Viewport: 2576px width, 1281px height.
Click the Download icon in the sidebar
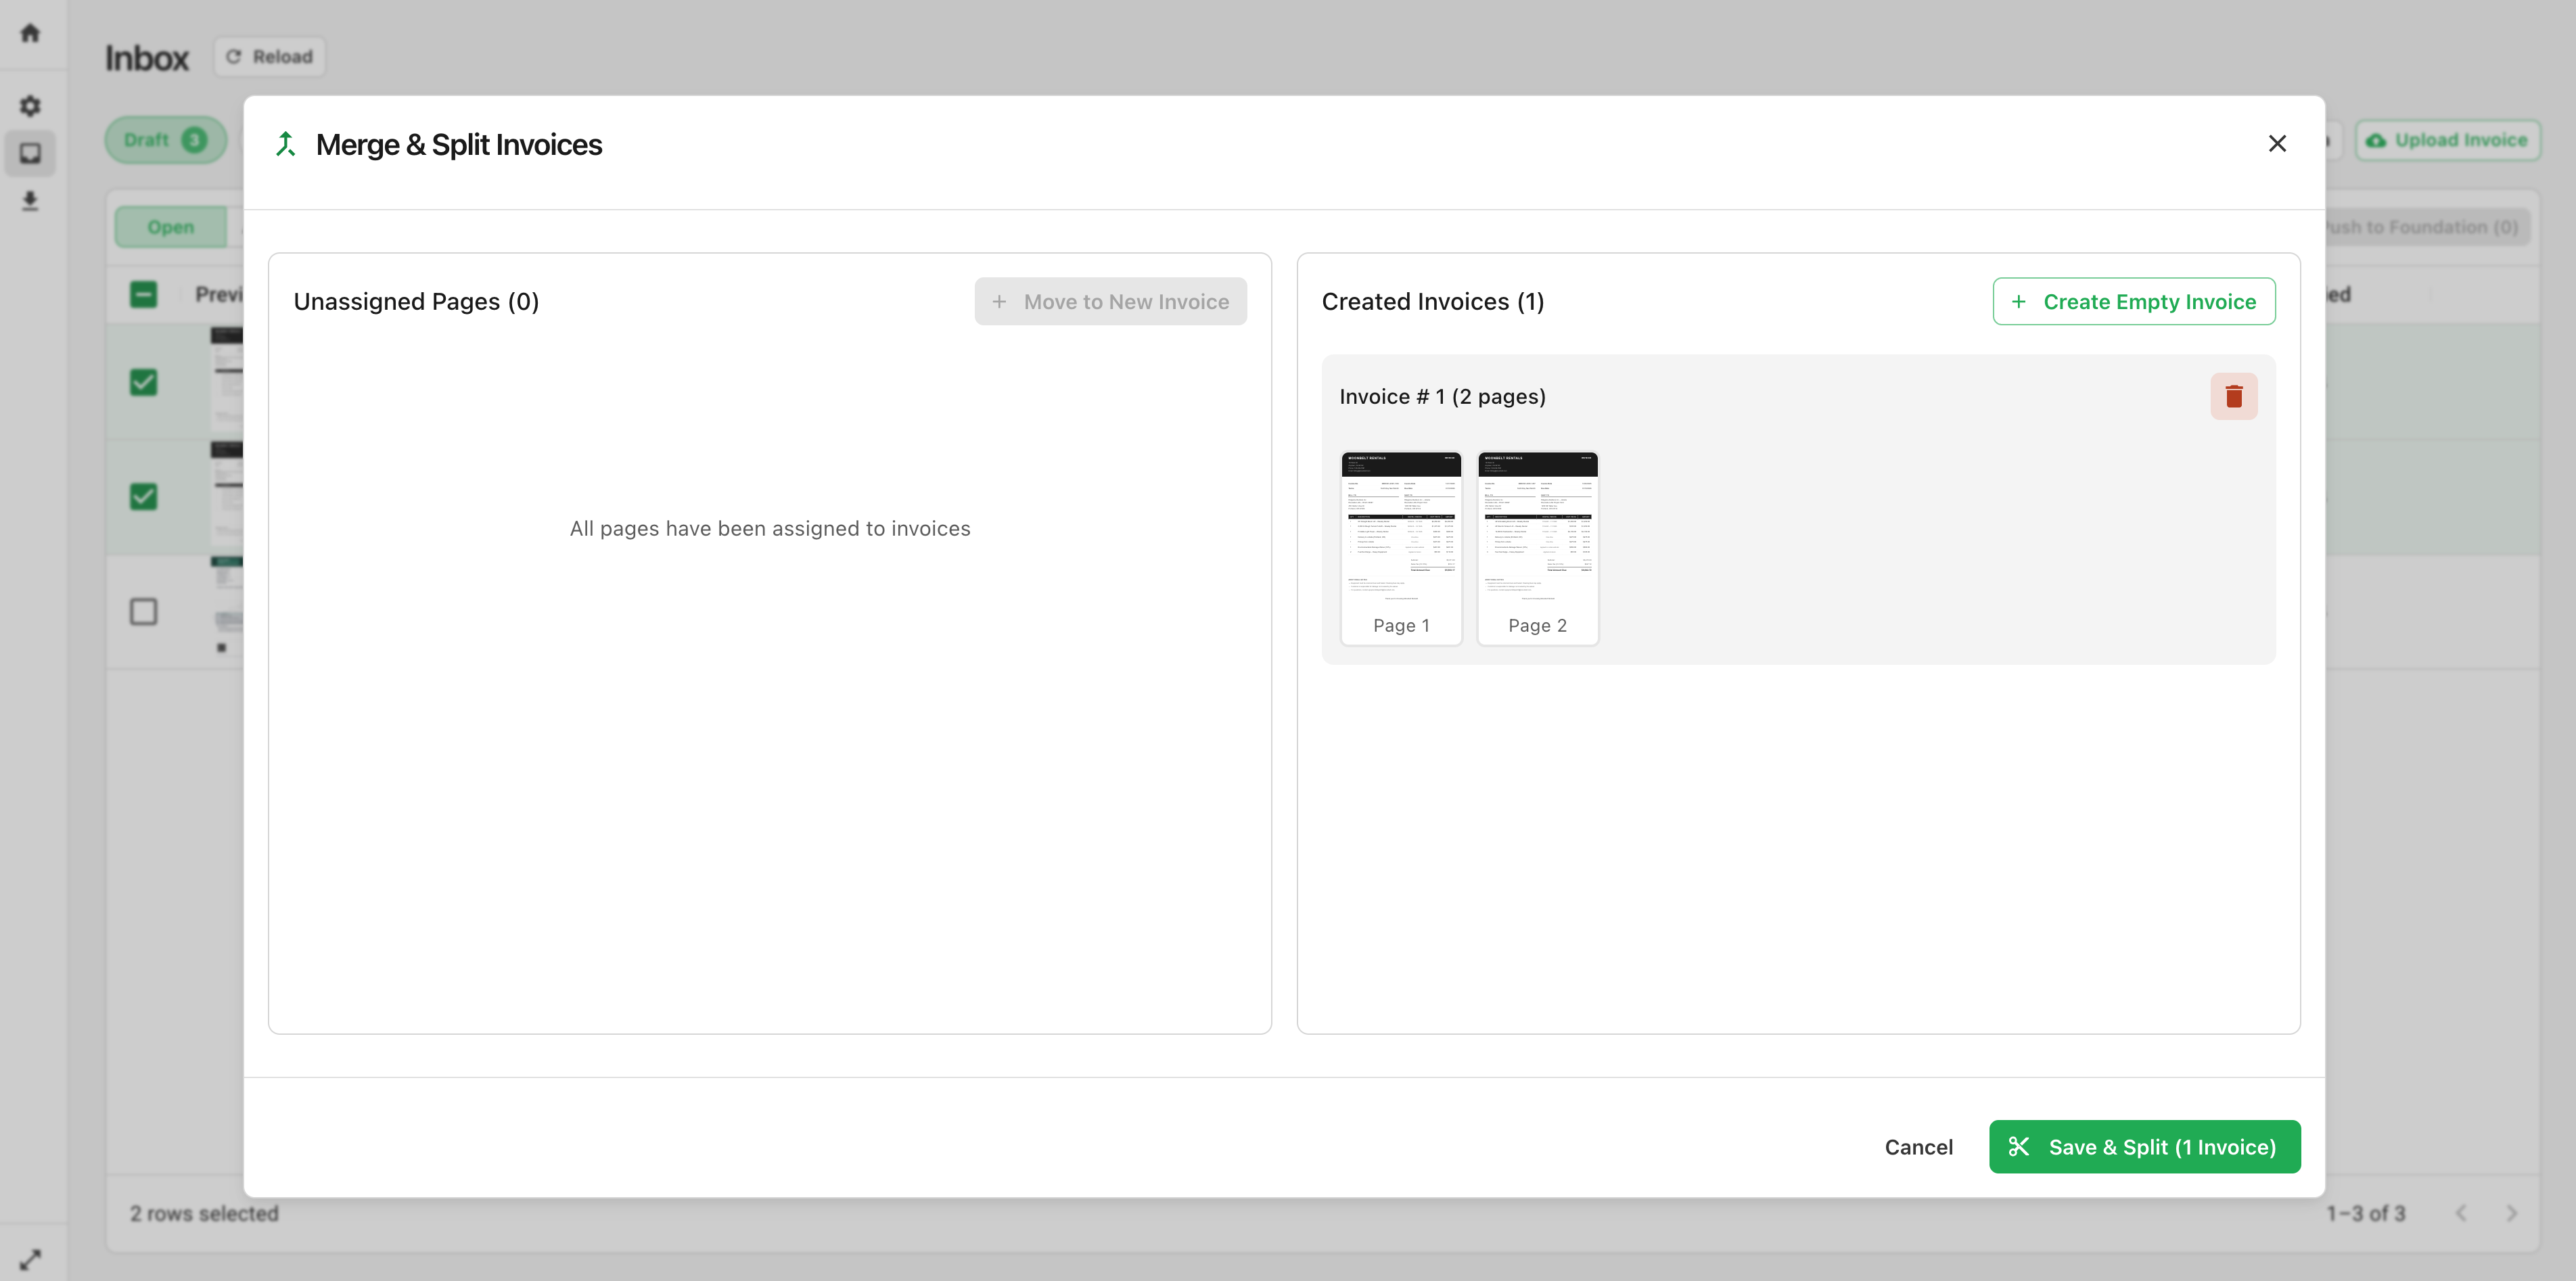click(30, 201)
